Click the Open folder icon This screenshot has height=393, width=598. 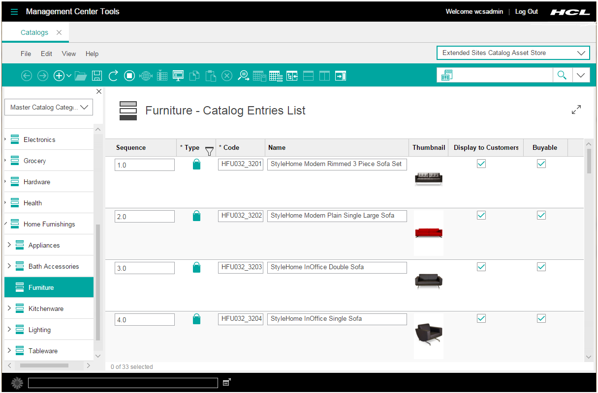[x=81, y=76]
